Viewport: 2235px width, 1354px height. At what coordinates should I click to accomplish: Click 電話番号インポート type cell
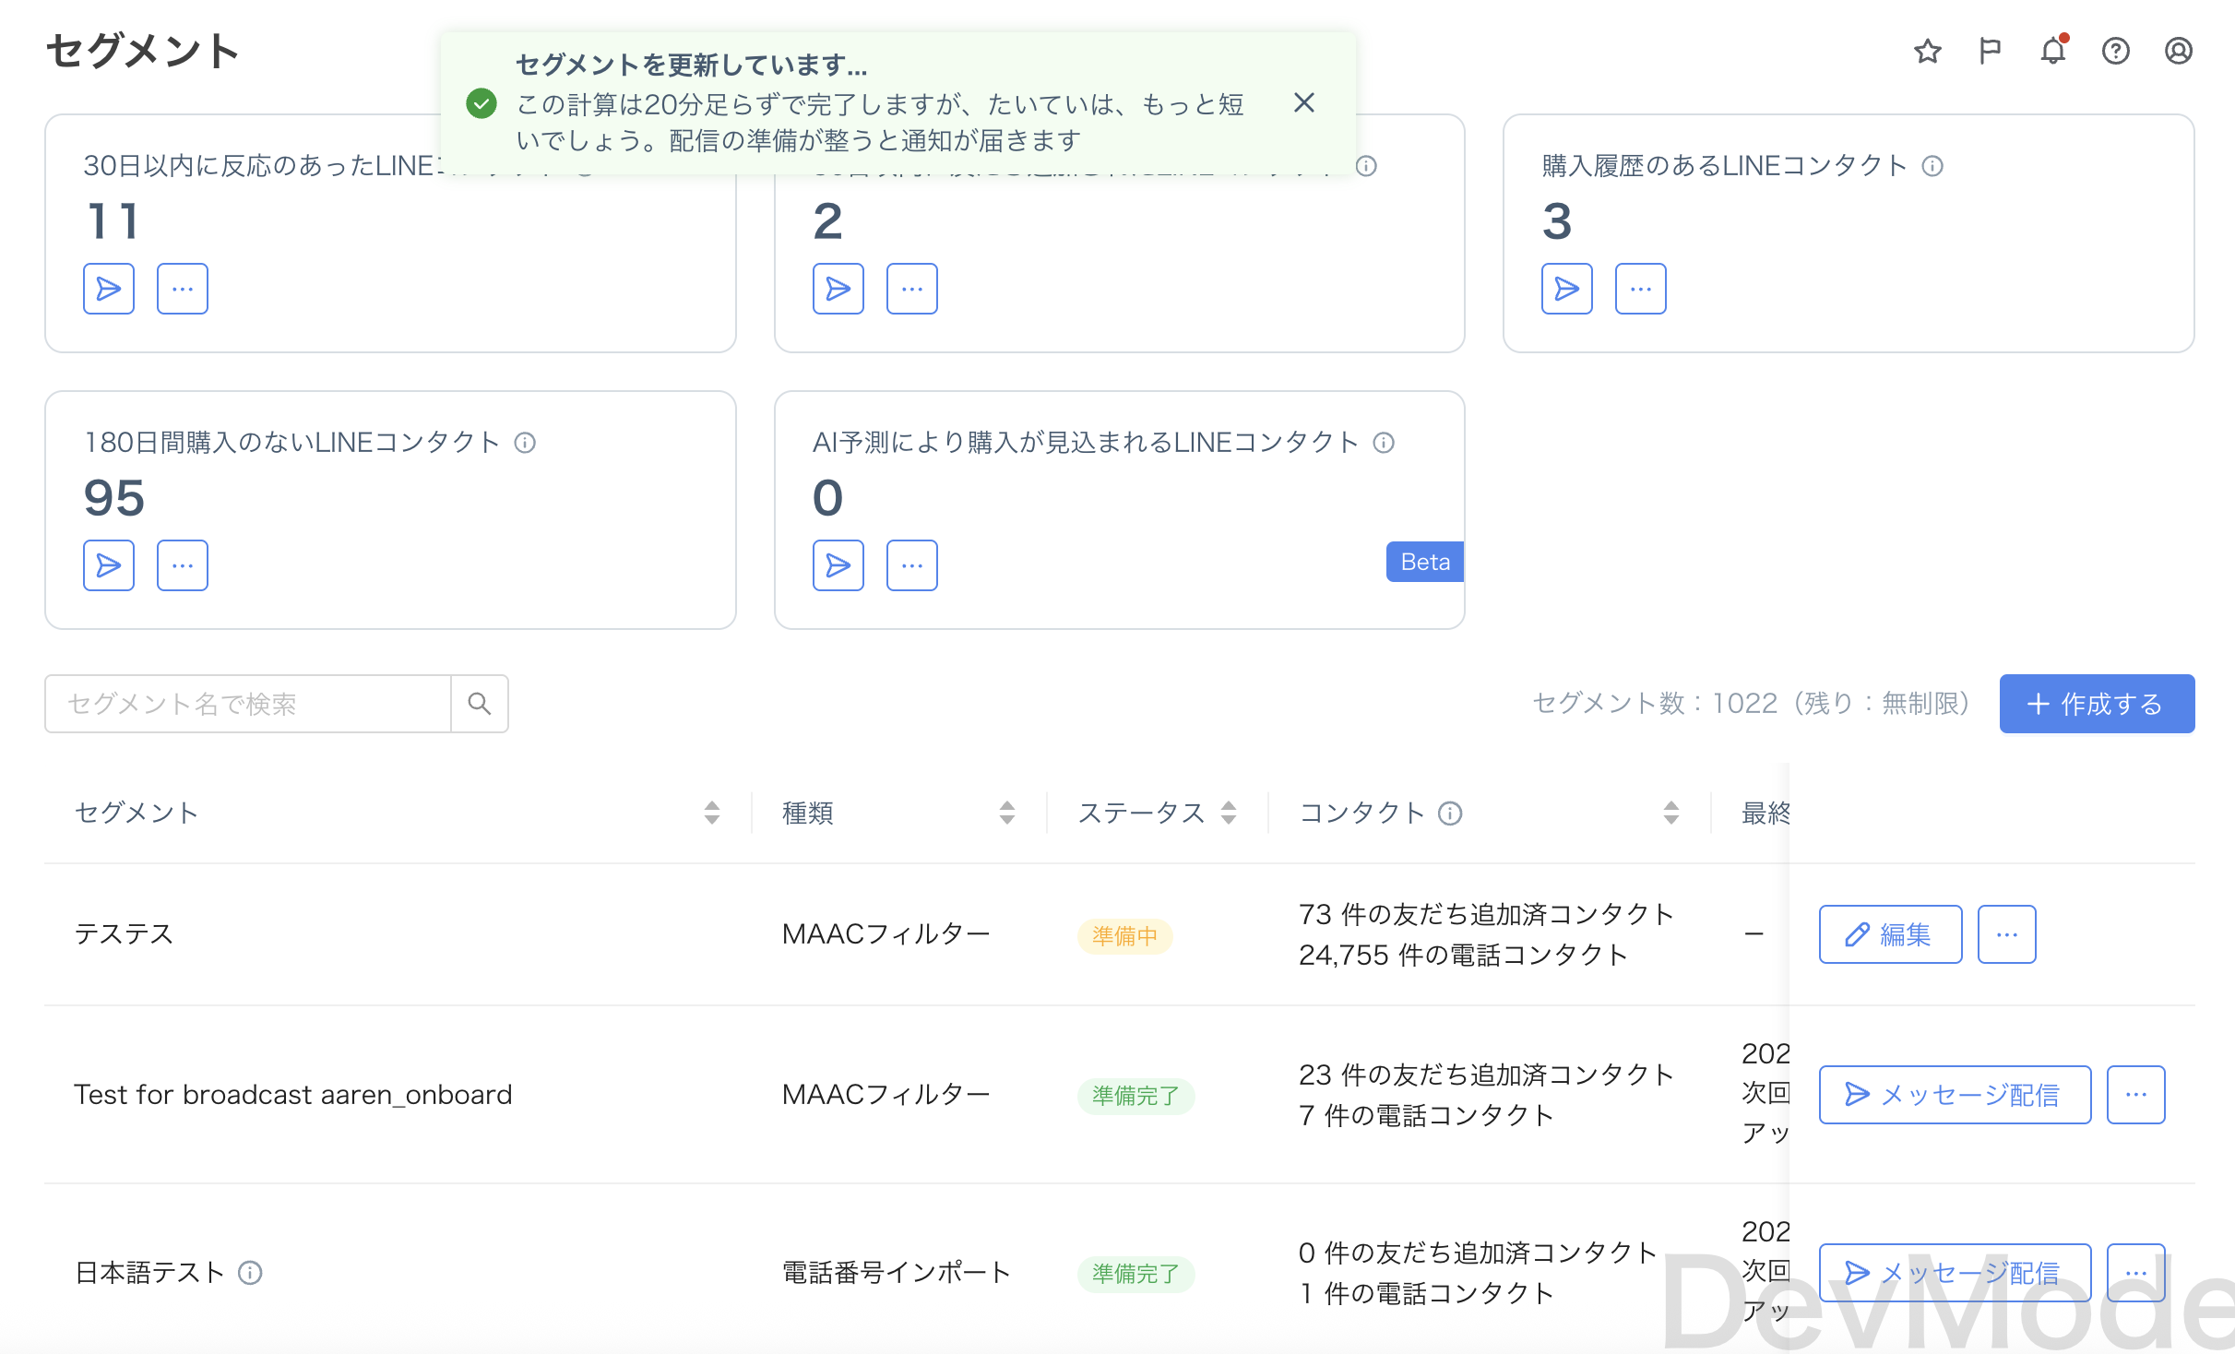(x=897, y=1273)
